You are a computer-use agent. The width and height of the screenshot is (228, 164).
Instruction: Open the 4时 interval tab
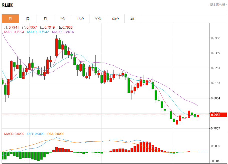pos(133,19)
